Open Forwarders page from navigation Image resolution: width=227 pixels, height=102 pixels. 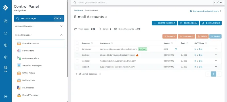click(x=28, y=51)
